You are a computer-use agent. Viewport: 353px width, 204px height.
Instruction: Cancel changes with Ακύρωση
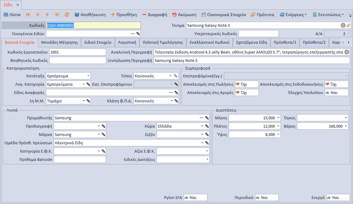(x=184, y=14)
